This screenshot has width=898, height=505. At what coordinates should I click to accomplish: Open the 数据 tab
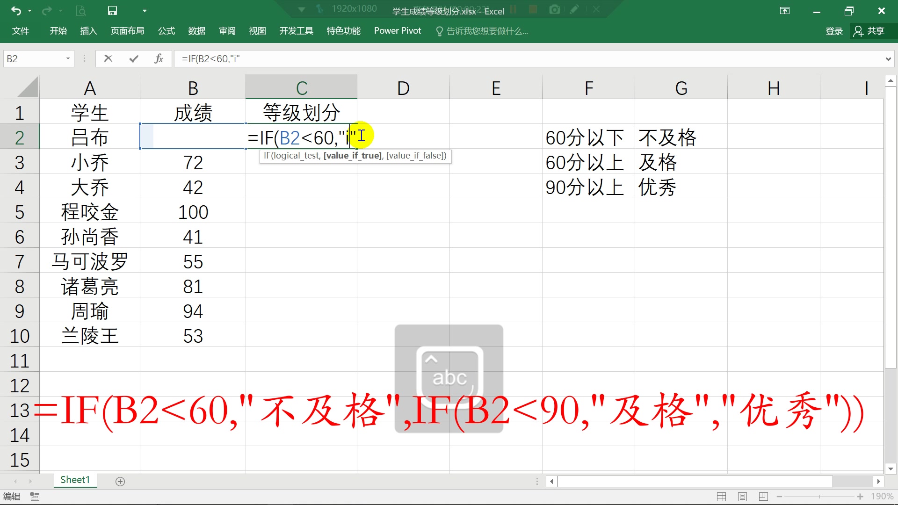196,31
